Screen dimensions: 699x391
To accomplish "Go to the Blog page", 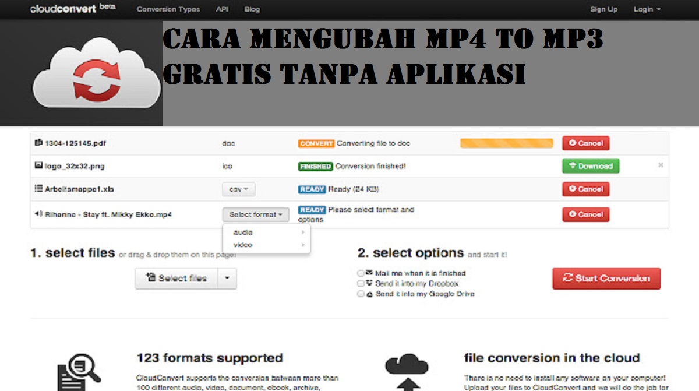I will tap(252, 9).
